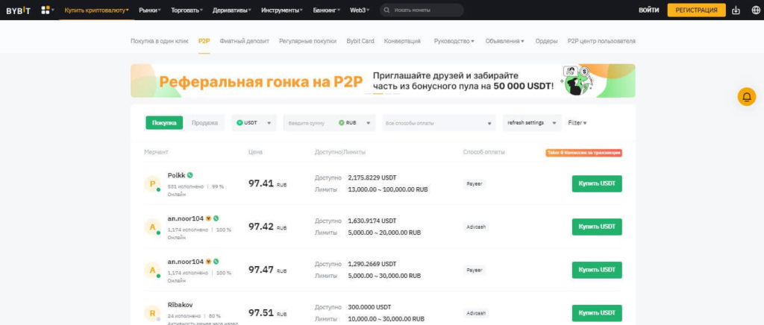Click the Способ оплаты column header
764x325 pixels.
click(x=483, y=152)
